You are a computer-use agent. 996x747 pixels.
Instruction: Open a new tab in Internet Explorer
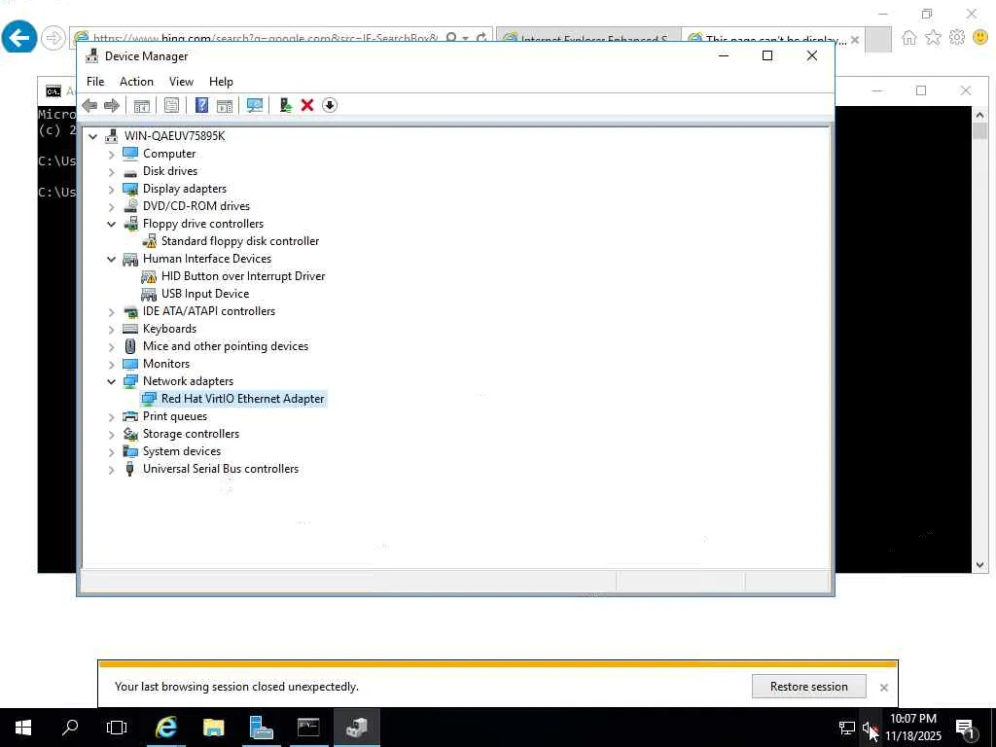pyautogui.click(x=878, y=39)
